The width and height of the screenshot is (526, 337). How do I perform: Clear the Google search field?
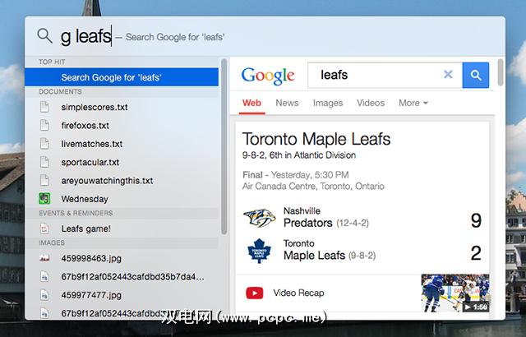tap(448, 75)
